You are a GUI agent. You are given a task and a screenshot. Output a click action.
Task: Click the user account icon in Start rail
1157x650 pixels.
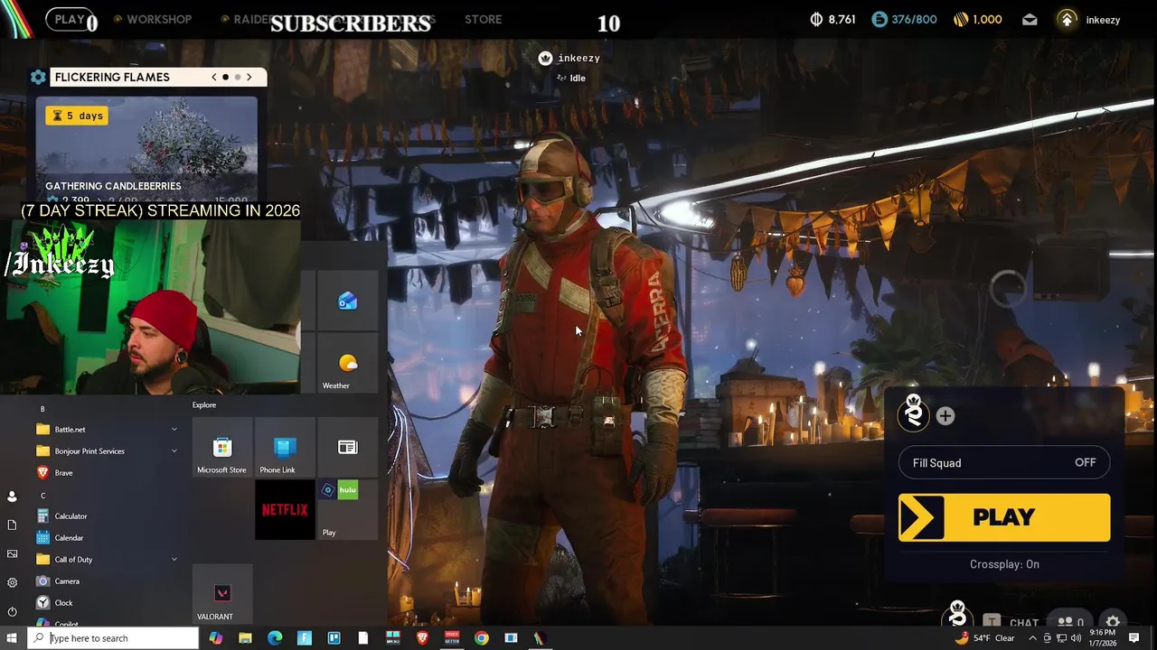pyautogui.click(x=12, y=497)
